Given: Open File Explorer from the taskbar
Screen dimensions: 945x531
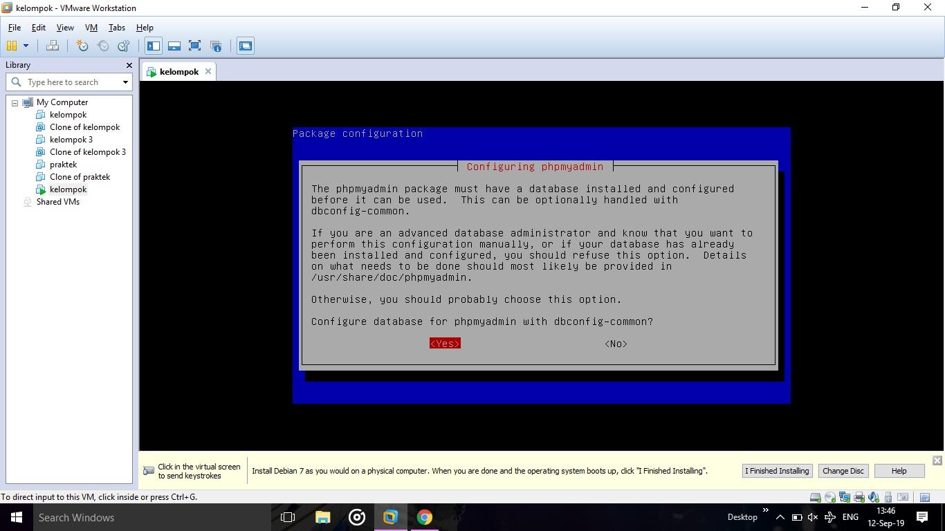Looking at the screenshot, I should (323, 517).
